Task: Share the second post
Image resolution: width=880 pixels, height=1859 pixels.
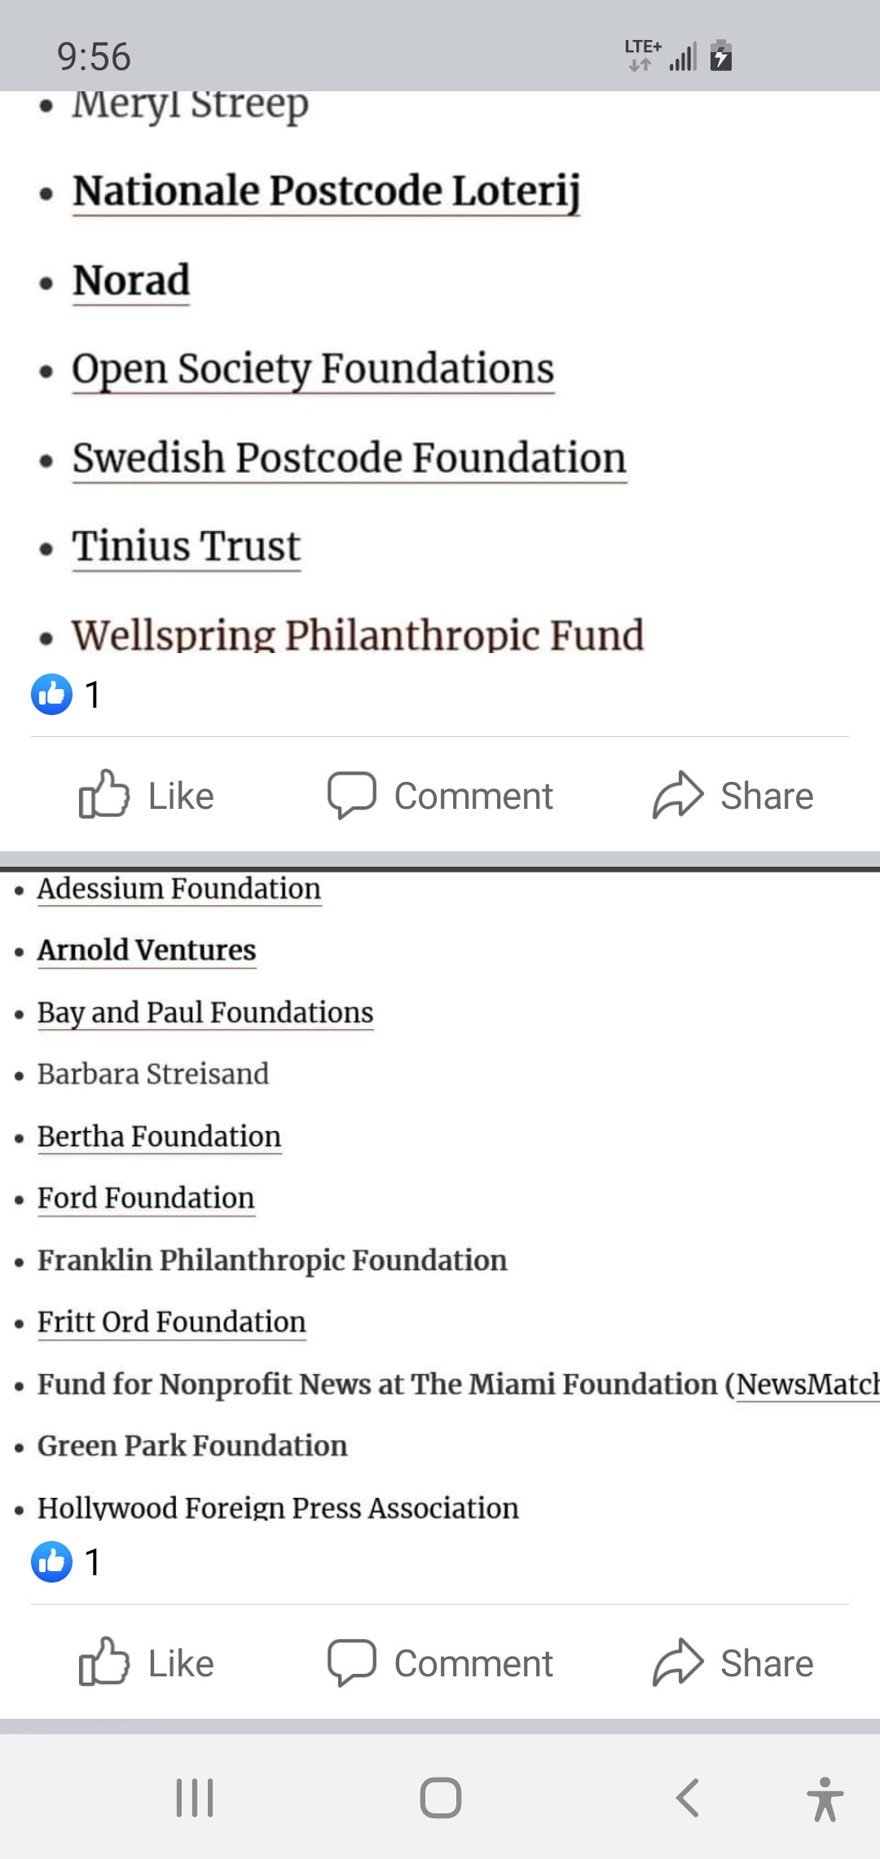Action: (733, 1663)
